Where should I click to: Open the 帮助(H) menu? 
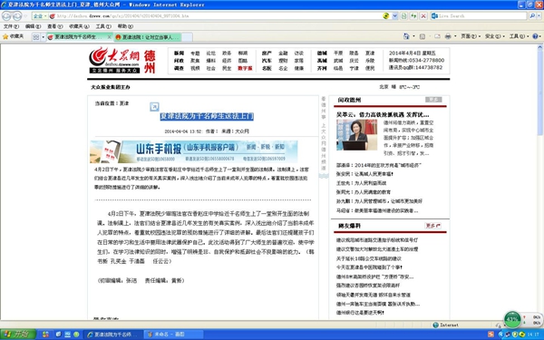point(125,26)
